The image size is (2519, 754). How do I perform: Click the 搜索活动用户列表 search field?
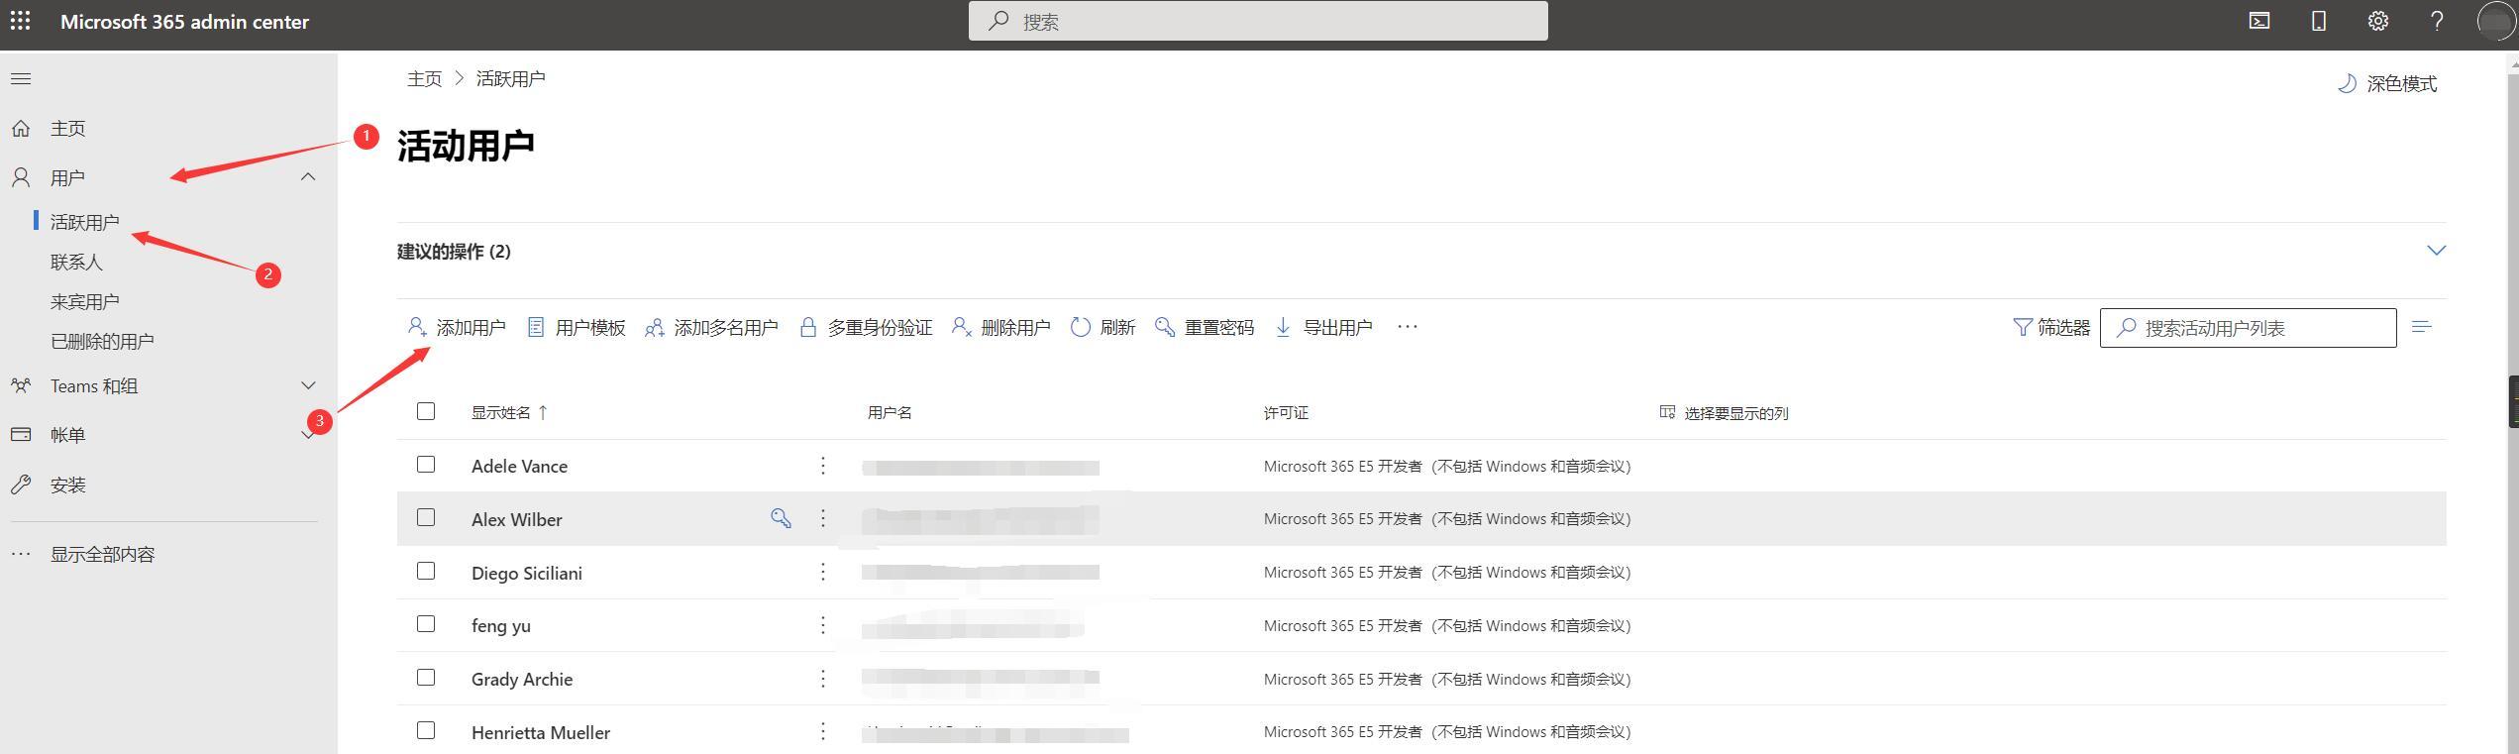[x=2249, y=328]
